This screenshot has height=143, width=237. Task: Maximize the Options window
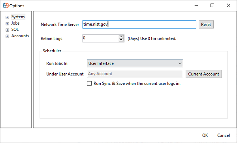tap(212, 6)
